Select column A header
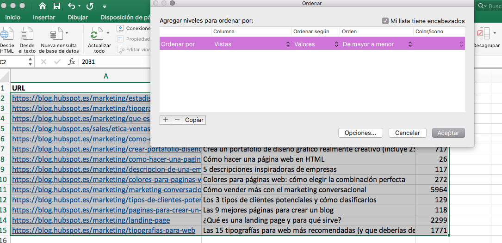Image resolution: width=502 pixels, height=243 pixels. [x=106, y=76]
